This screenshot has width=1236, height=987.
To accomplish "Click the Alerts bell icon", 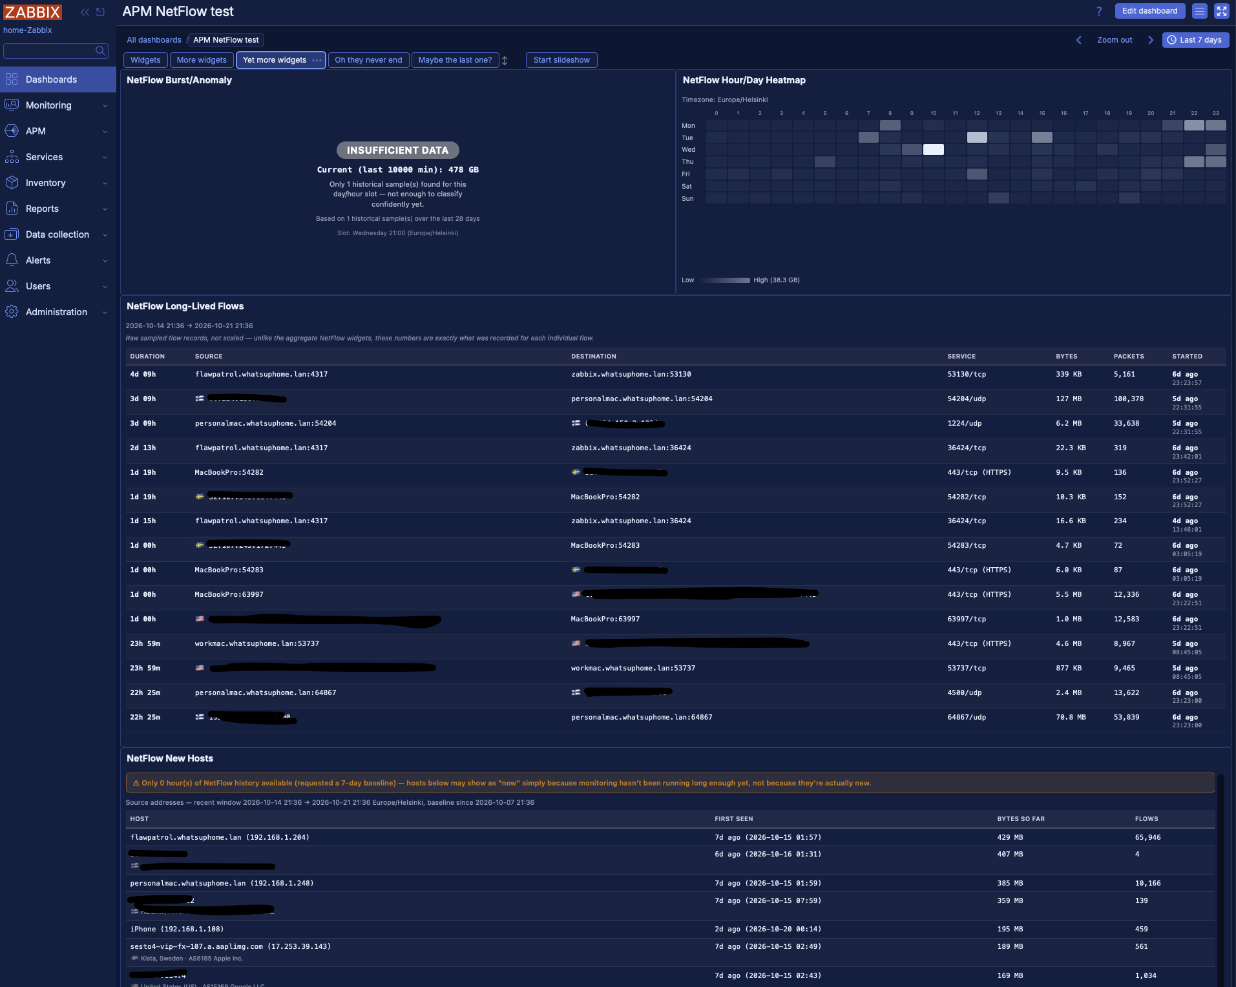I will coord(12,260).
